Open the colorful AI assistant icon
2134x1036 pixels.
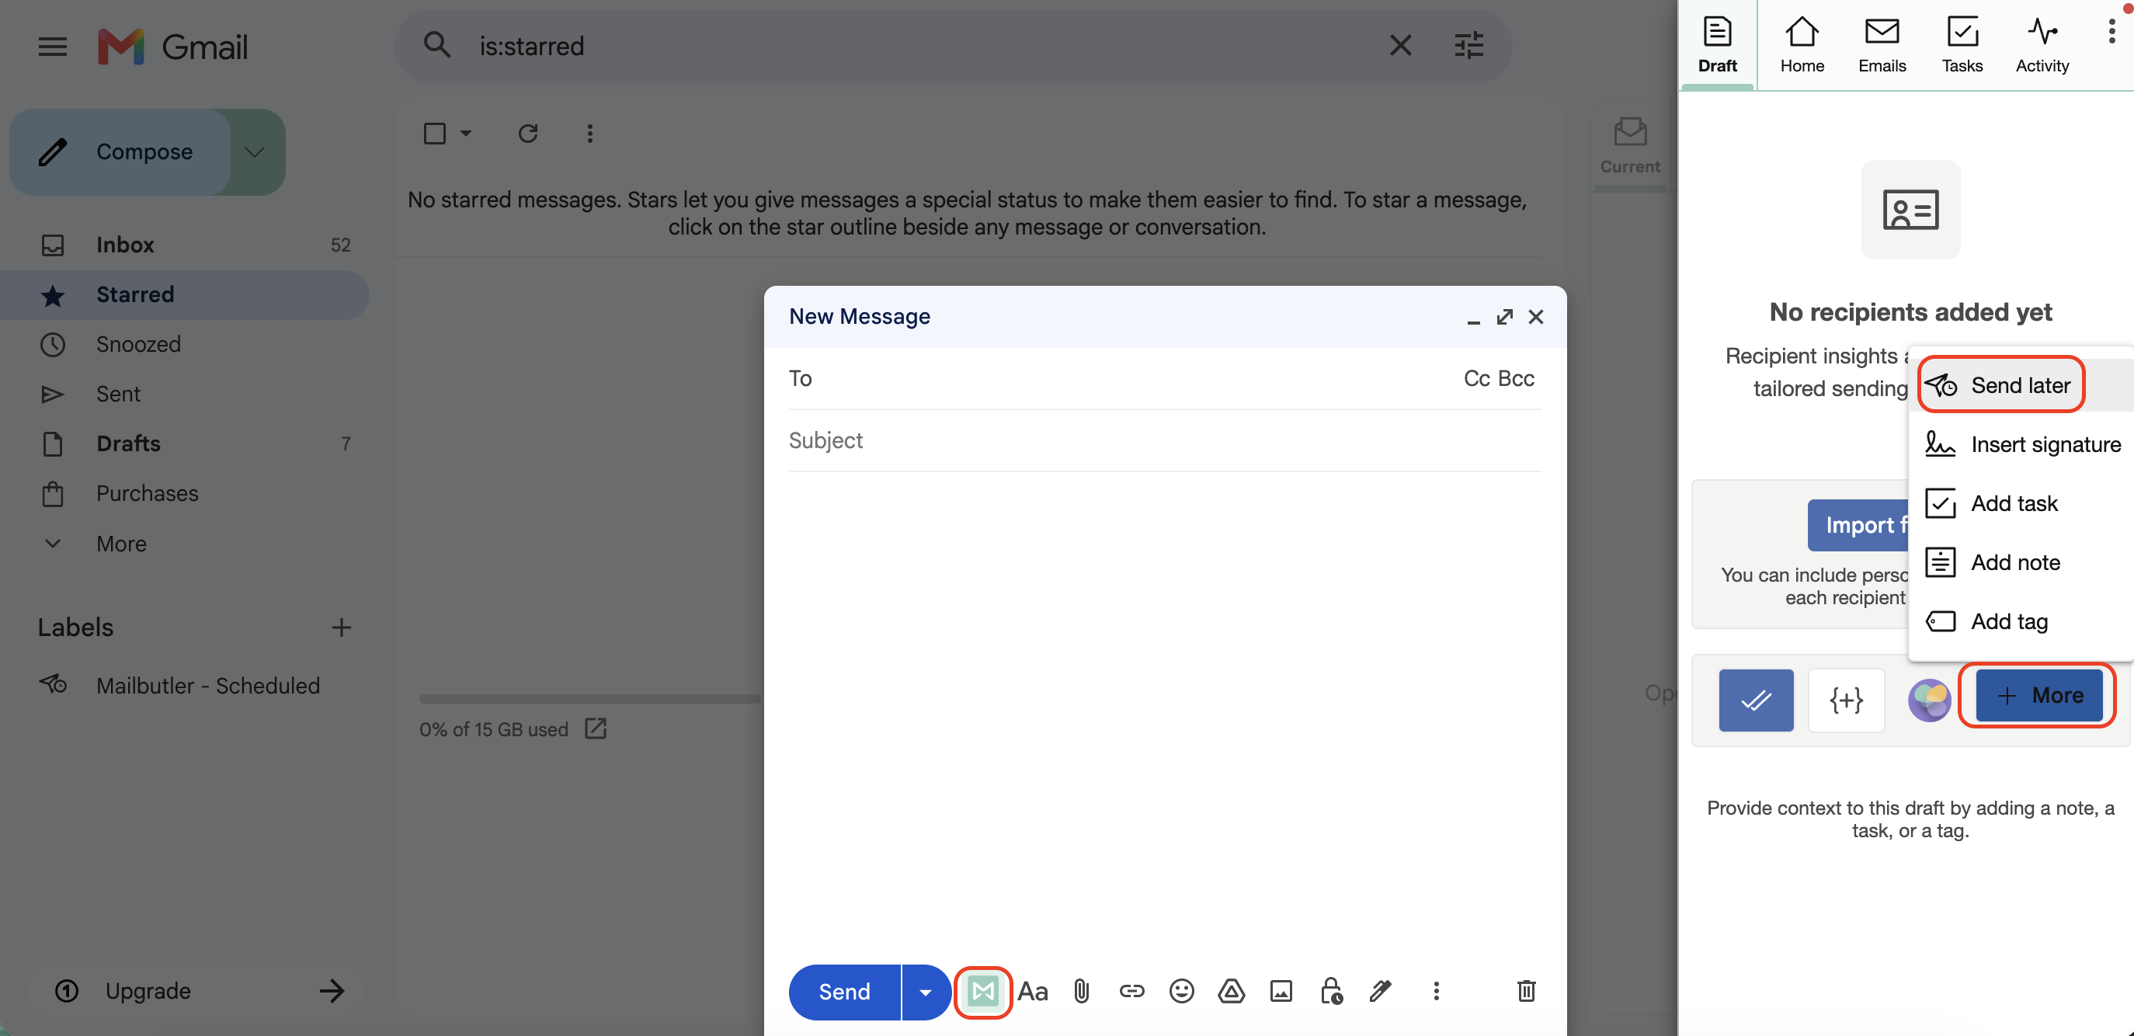(x=1930, y=700)
